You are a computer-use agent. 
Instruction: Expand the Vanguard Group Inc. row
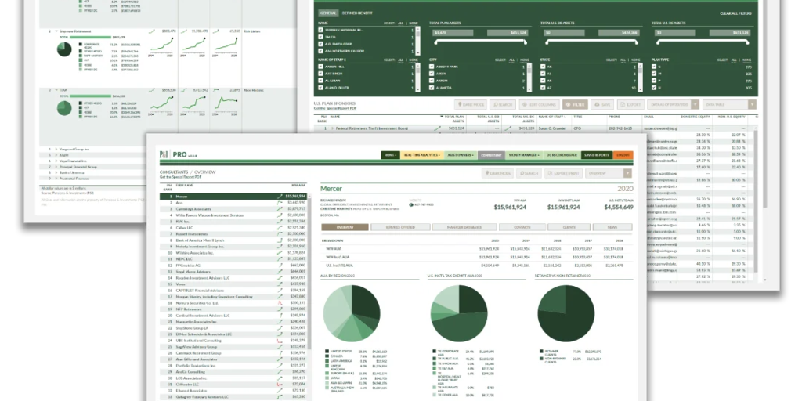[x=56, y=150]
